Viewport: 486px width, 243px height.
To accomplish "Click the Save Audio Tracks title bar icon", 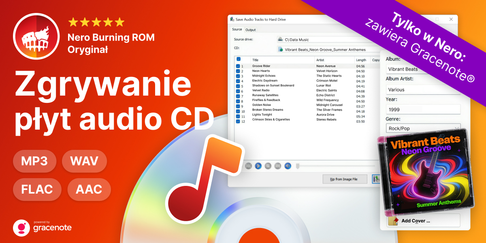I will click(232, 19).
